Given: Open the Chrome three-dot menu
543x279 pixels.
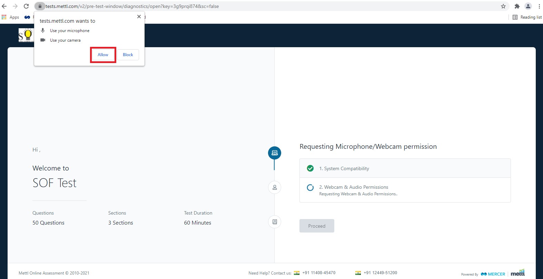Looking at the screenshot, I should coord(539,6).
